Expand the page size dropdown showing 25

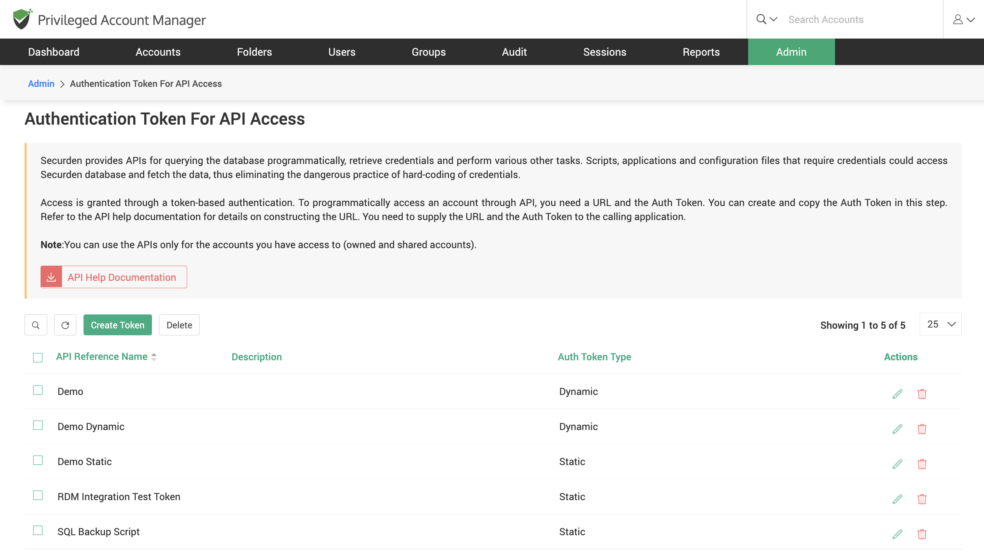coord(940,325)
